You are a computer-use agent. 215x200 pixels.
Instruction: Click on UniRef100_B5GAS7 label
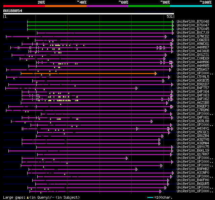193,70
